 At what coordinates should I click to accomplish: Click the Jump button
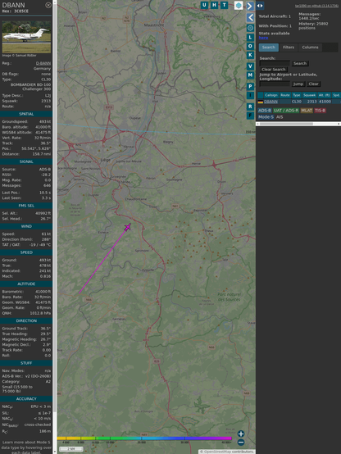tap(298, 84)
